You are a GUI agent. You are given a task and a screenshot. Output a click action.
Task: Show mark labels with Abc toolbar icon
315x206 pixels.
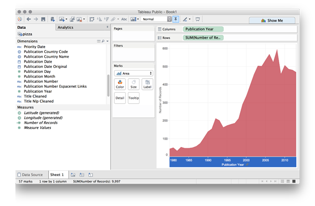(124, 19)
